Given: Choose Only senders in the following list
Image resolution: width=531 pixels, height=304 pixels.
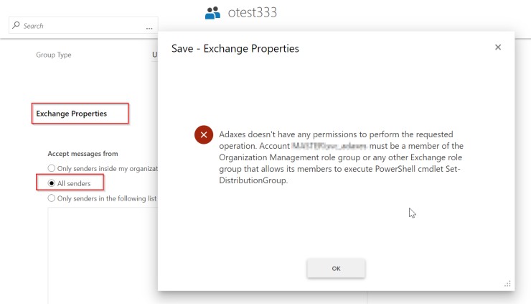Looking at the screenshot, I should pos(52,198).
